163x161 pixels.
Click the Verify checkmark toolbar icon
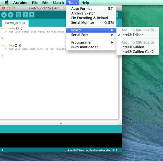point(4,15)
